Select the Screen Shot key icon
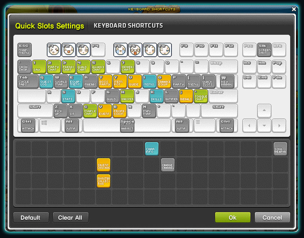This screenshot has width=304, height=238. (264, 50)
